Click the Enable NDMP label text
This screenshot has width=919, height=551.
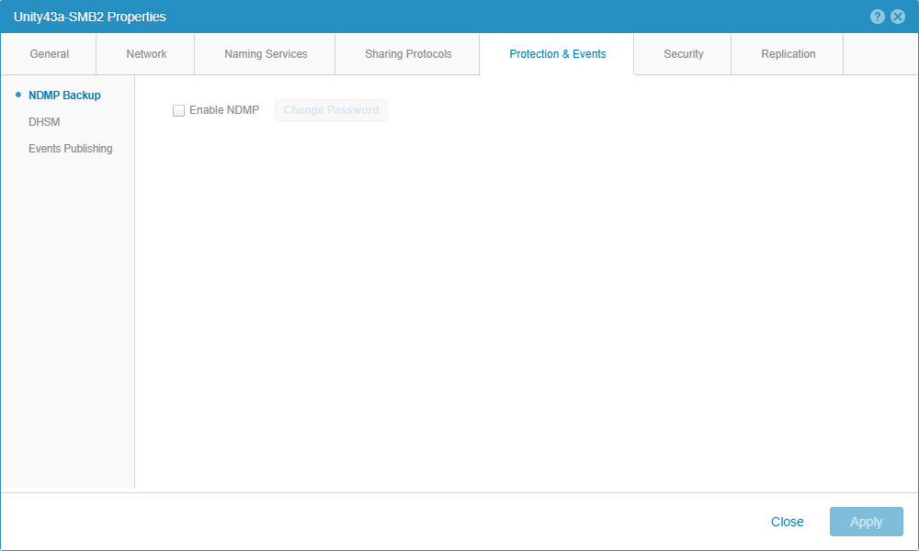tap(224, 110)
